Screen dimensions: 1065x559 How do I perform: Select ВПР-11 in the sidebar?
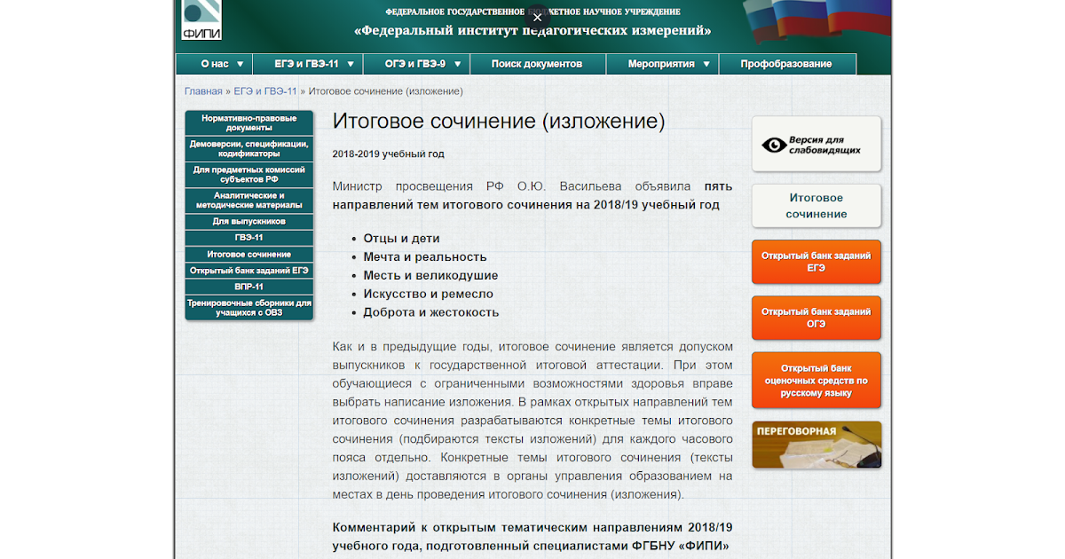click(249, 287)
